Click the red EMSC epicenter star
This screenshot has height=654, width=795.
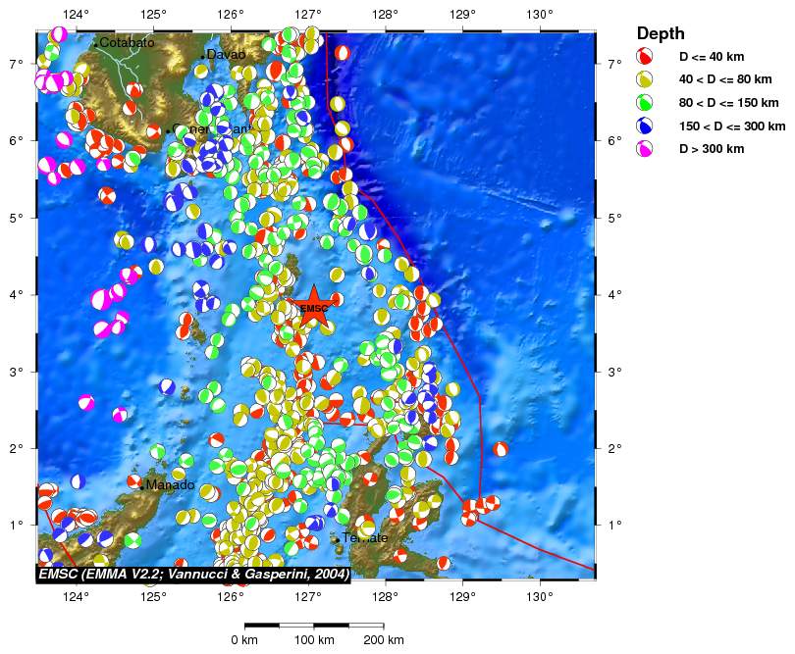313,307
